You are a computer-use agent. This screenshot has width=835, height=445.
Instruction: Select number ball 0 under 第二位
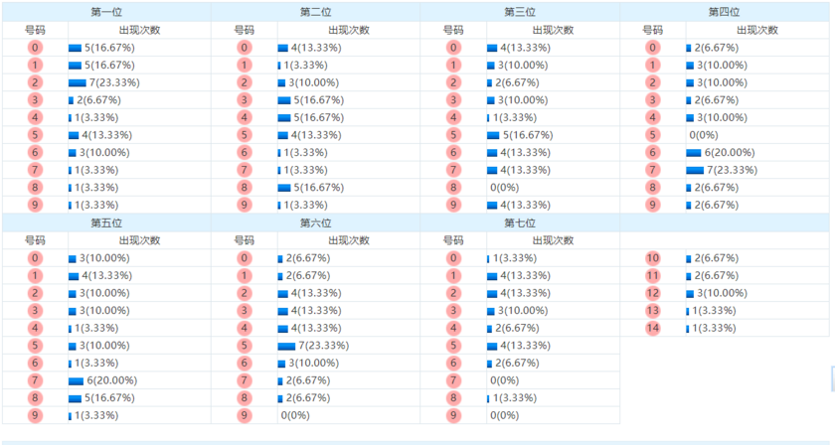tap(245, 48)
